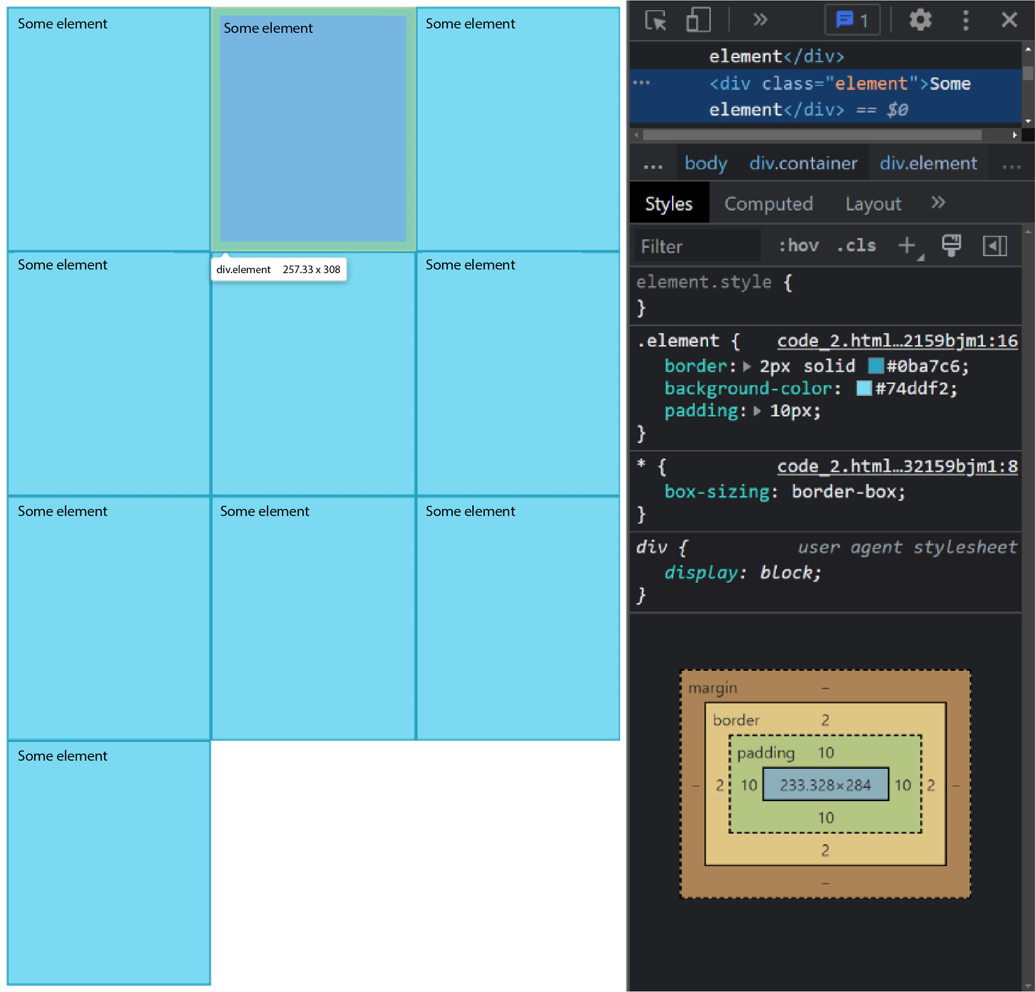Expand the padding property shorthand arrow
Screen dimensions: 1035x992
[x=757, y=410]
